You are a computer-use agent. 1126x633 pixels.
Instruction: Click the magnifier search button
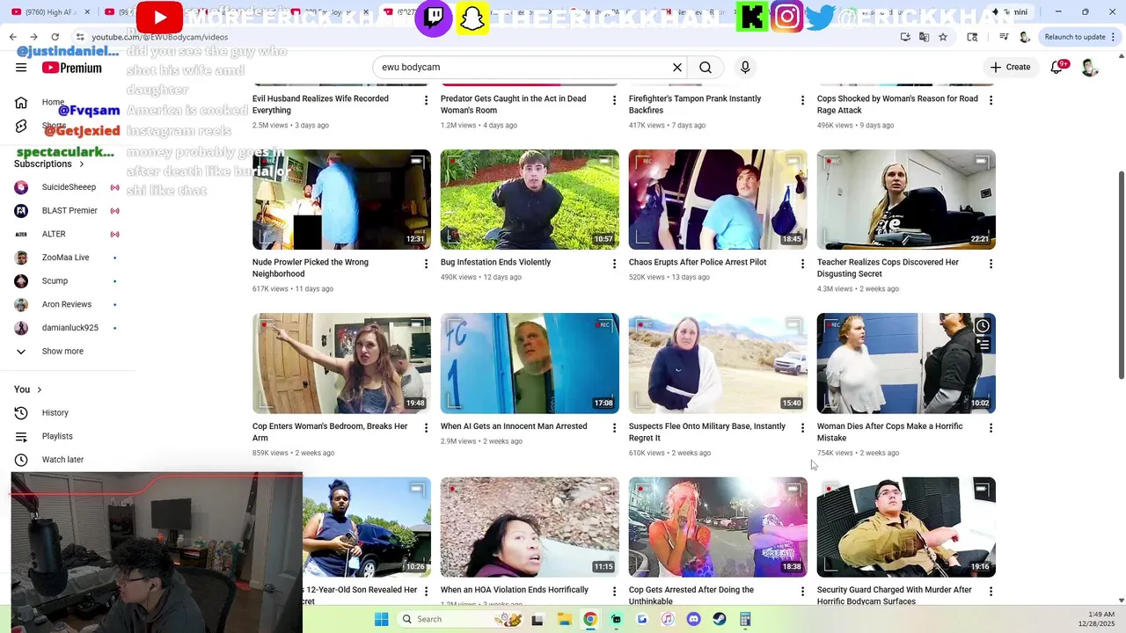706,68
